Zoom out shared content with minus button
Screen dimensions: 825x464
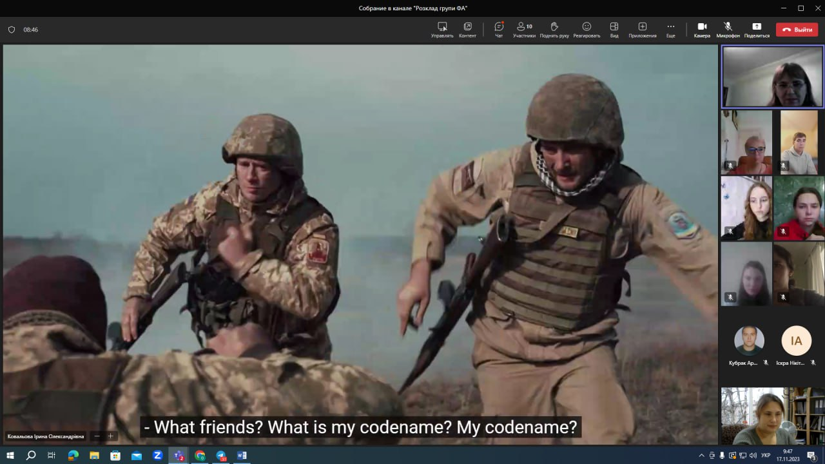click(97, 436)
